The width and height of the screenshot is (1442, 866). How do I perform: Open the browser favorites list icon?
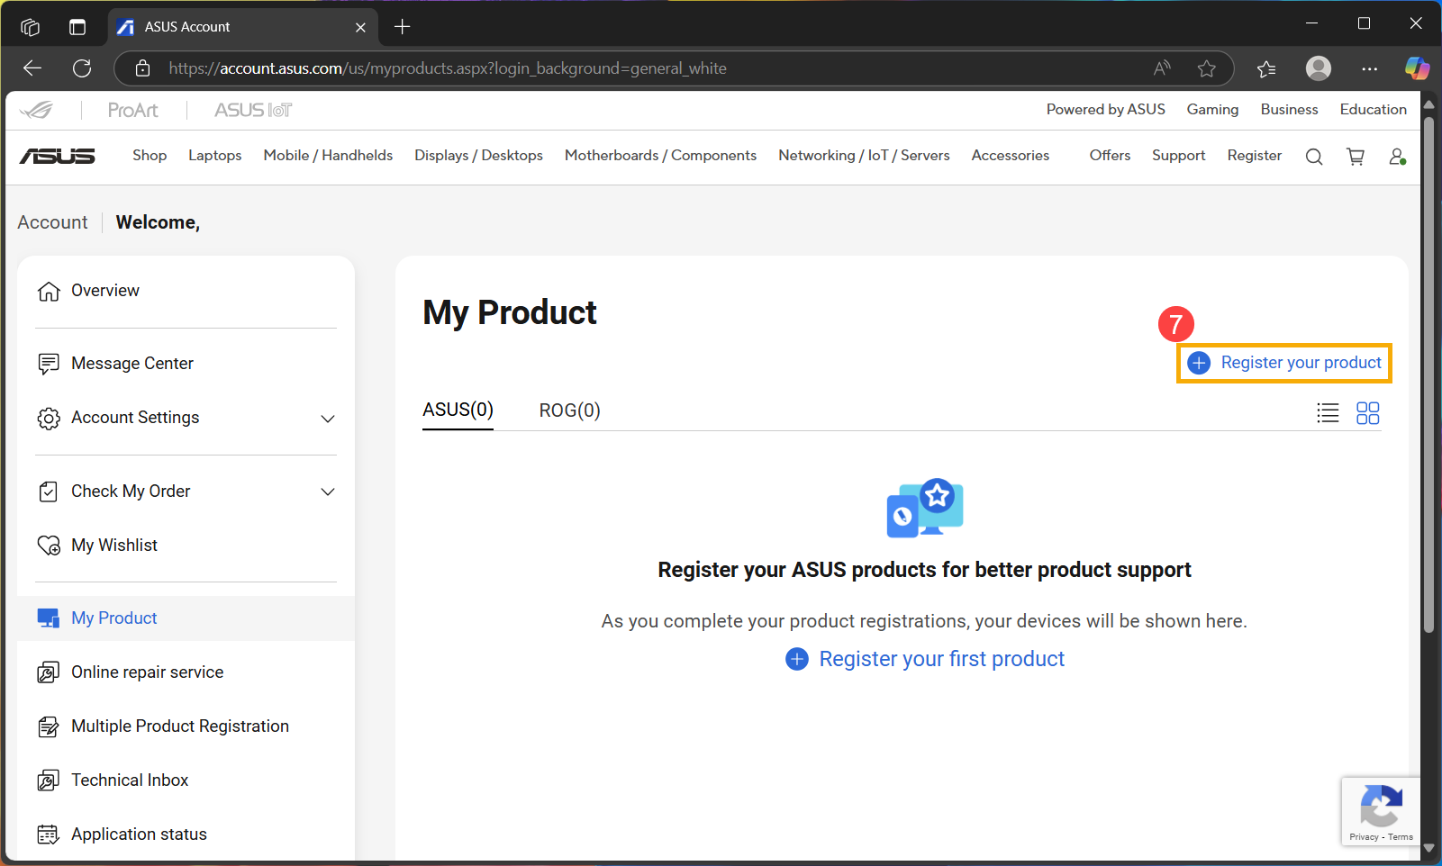pos(1266,68)
